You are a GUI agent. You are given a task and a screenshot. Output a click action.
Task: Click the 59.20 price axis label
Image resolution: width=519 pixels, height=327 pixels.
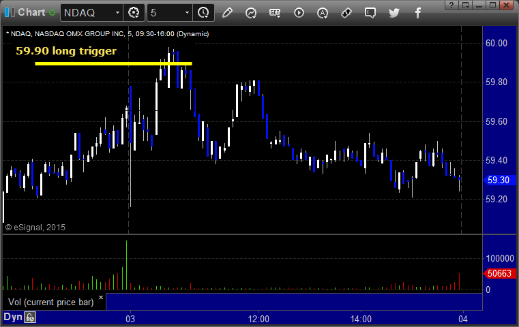point(496,199)
